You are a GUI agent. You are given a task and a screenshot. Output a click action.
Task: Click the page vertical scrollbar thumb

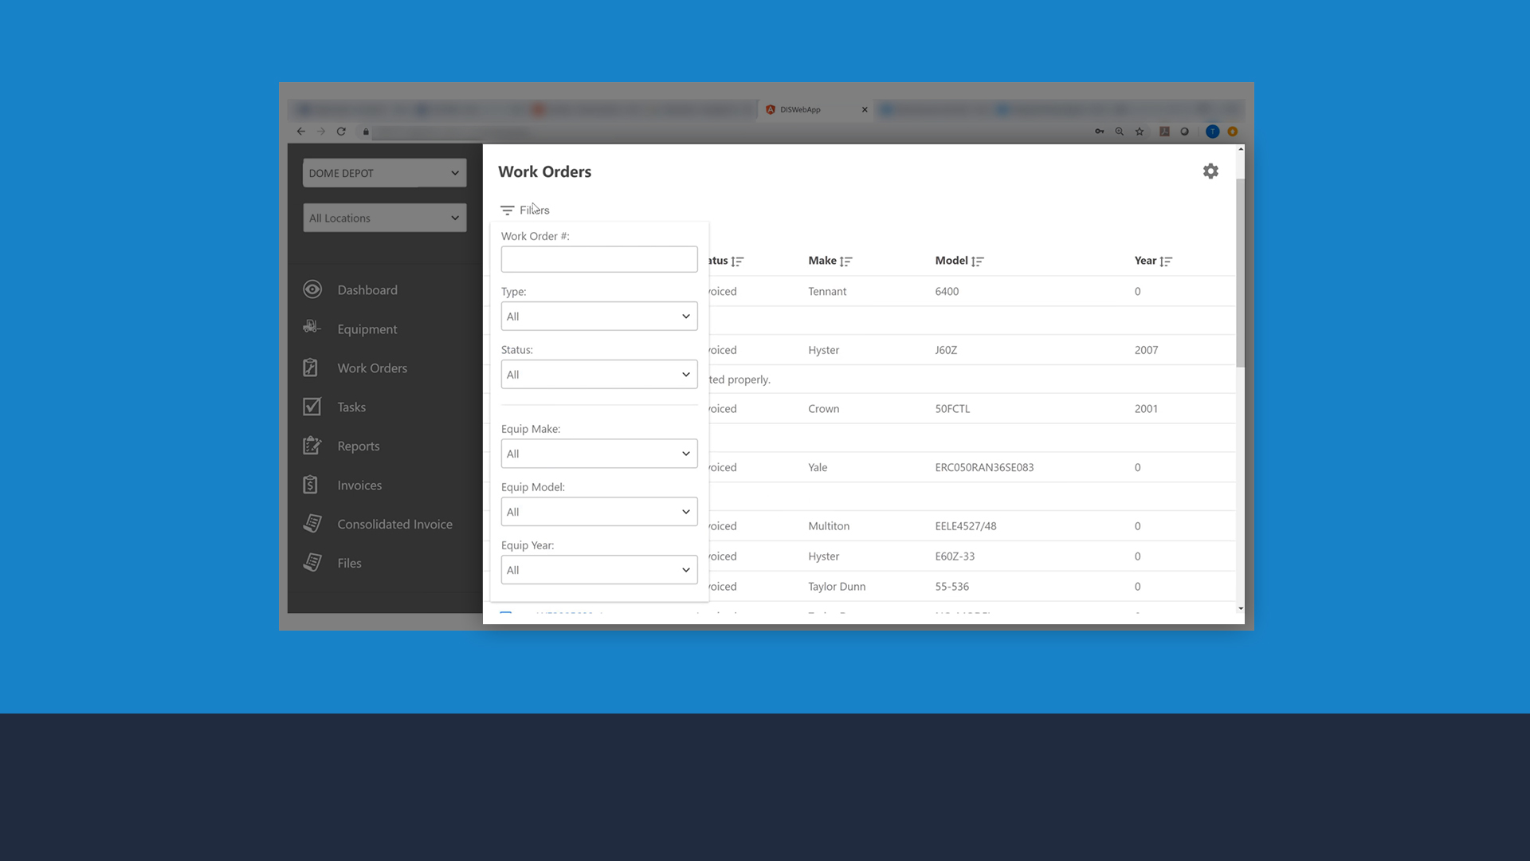tap(1241, 273)
